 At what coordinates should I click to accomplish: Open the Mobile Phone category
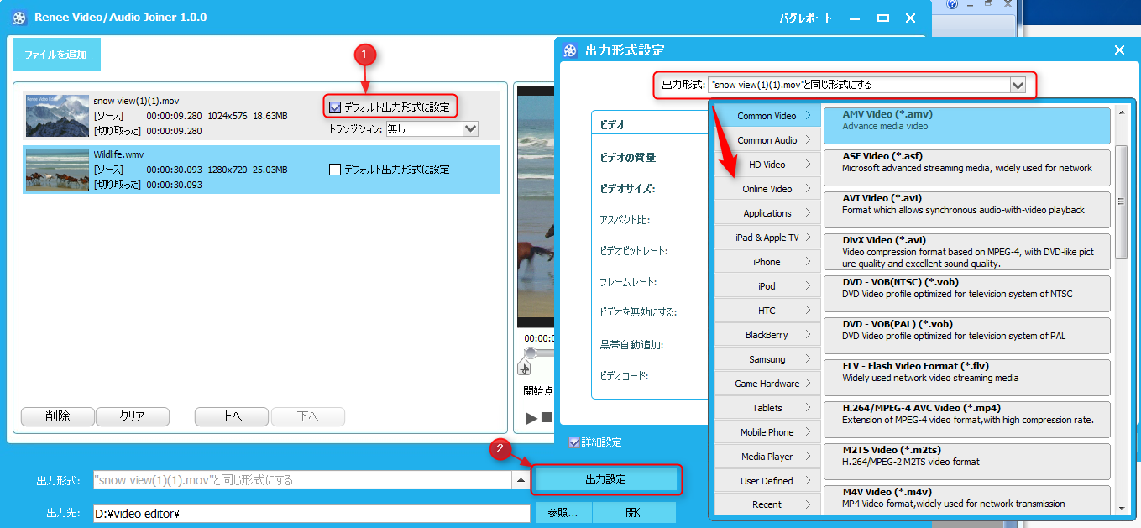pyautogui.click(x=767, y=432)
